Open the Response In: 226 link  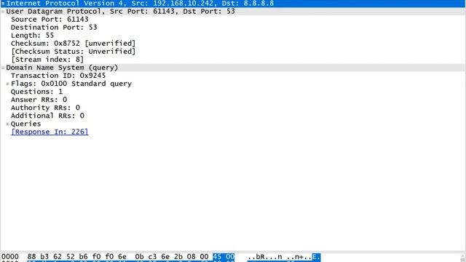[50, 132]
